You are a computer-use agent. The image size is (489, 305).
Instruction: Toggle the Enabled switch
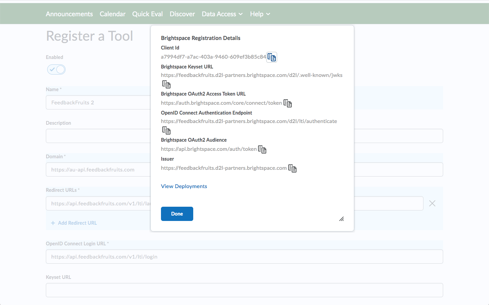pyautogui.click(x=56, y=69)
